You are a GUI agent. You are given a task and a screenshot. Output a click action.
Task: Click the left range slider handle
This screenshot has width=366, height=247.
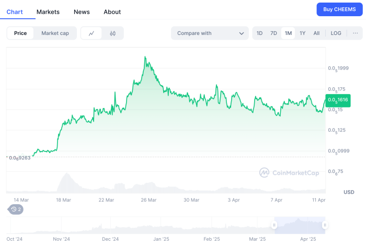tap(273, 225)
